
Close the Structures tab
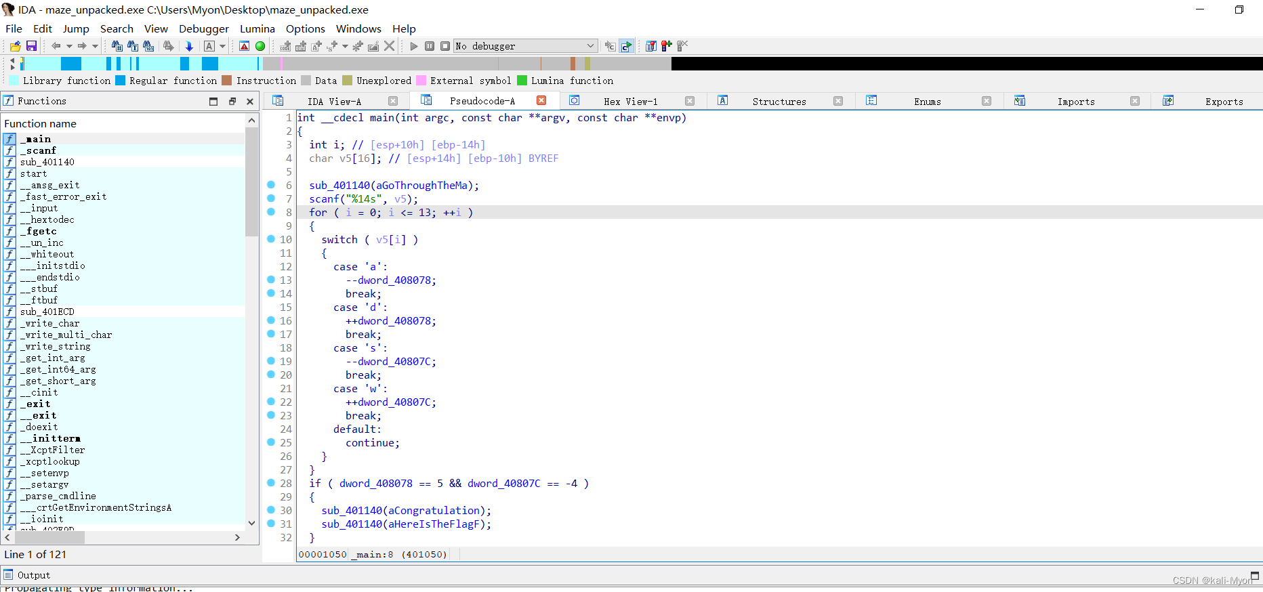(838, 101)
